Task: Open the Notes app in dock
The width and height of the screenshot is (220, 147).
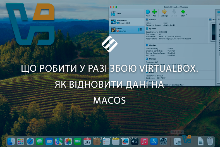Action: [x=116, y=141]
